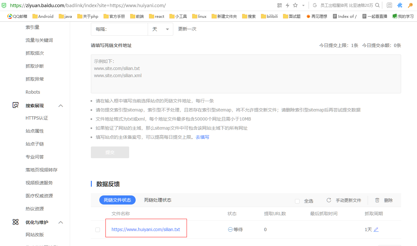Click the bookmark star icon
This screenshot has width=417, height=246.
click(x=295, y=5)
